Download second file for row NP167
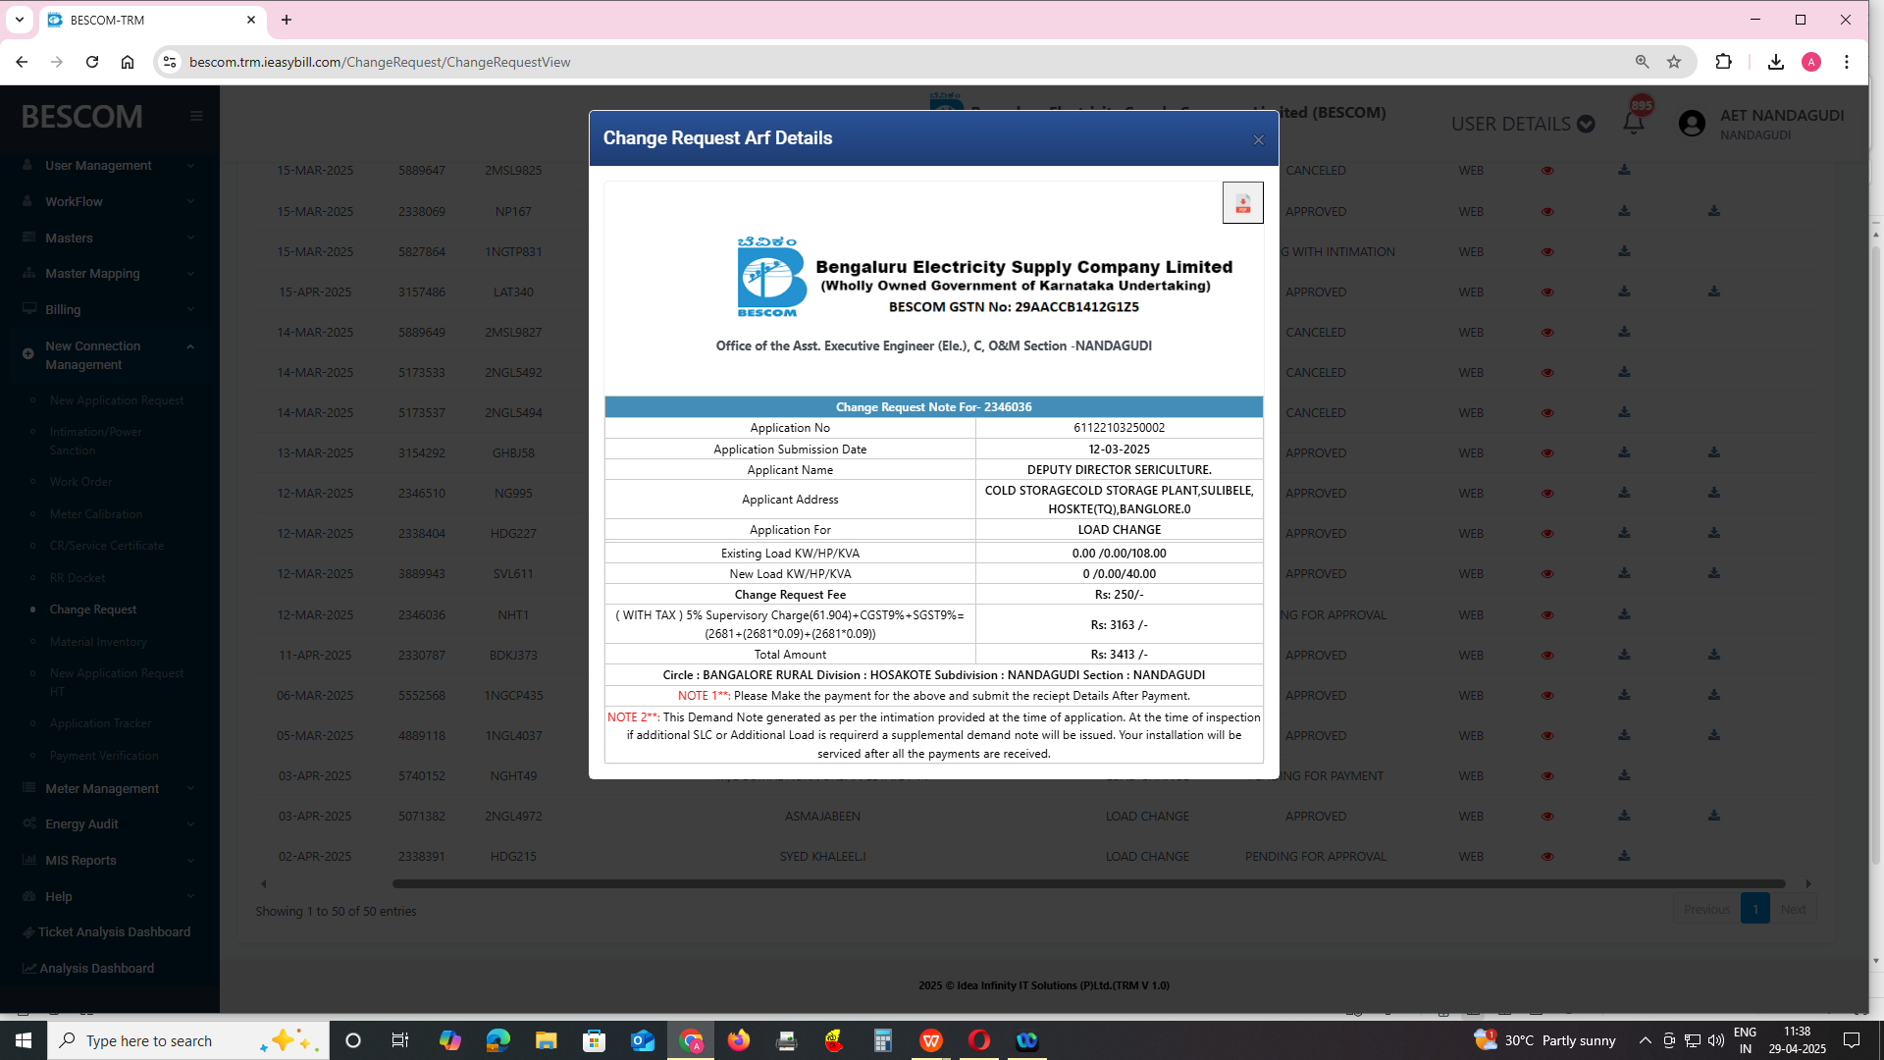Image resolution: width=1884 pixels, height=1060 pixels. 1713,211
